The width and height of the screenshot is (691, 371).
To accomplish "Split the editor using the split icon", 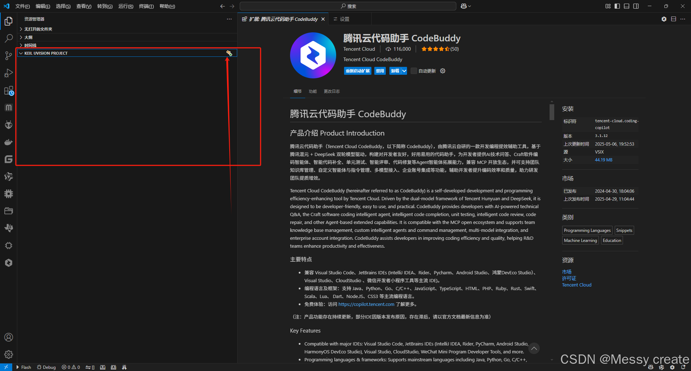I will click(673, 19).
